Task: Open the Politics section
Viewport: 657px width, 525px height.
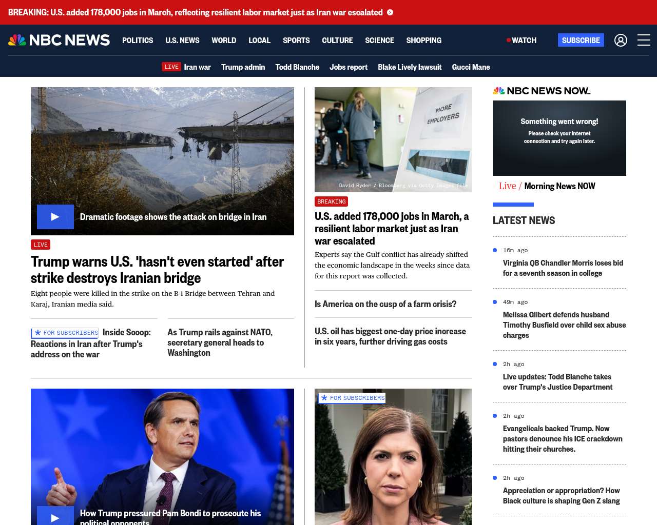Action: tap(138, 40)
